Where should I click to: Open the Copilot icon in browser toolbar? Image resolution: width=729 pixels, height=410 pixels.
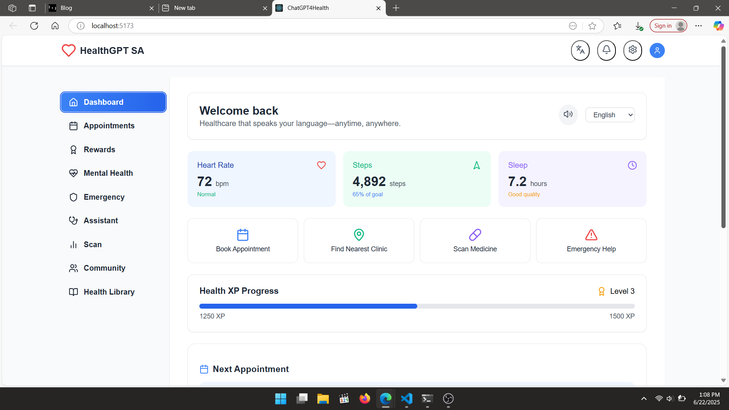click(718, 26)
